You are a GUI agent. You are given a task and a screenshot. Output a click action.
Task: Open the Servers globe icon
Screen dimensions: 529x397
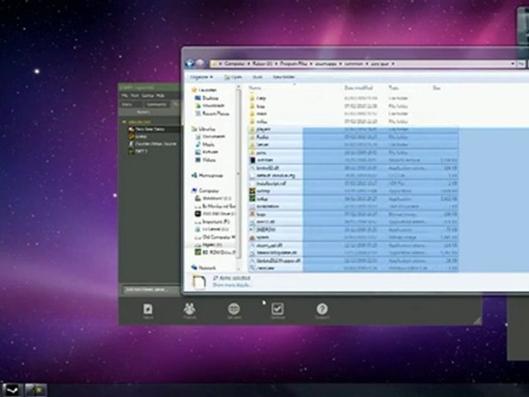click(x=234, y=310)
